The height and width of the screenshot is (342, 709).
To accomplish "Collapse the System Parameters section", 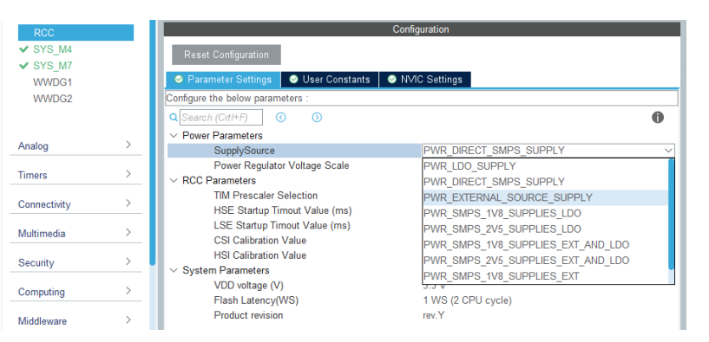I will tap(174, 270).
